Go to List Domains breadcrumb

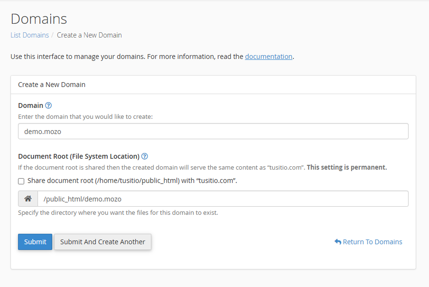(29, 35)
